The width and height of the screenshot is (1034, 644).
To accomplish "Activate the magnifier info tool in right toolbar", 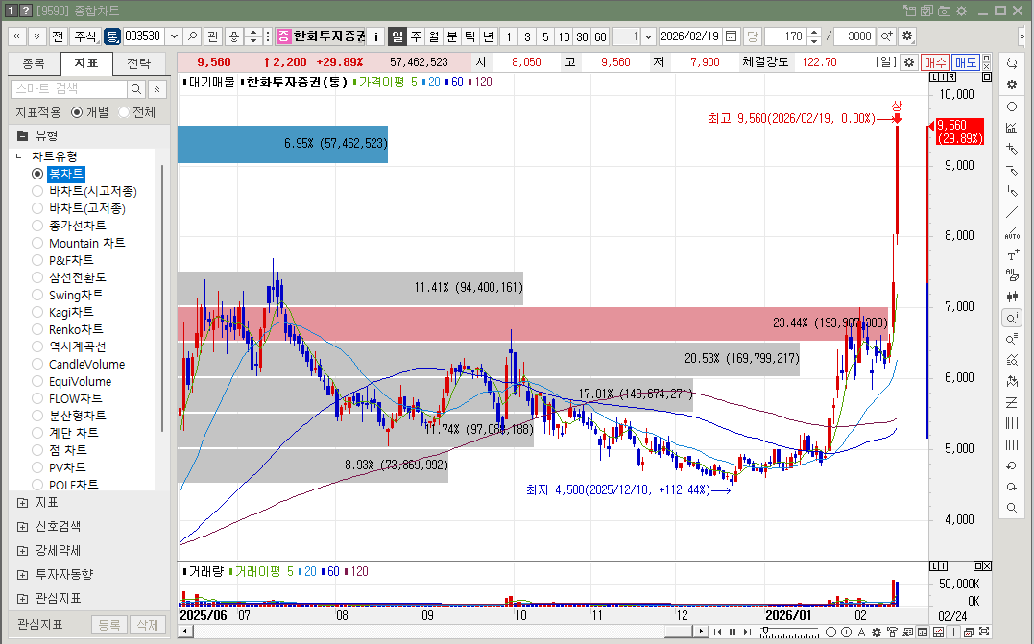I will point(1012,319).
